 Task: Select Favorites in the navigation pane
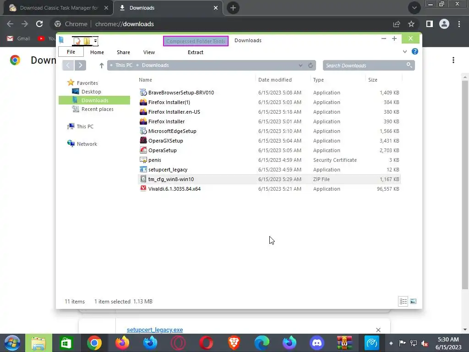[87, 83]
